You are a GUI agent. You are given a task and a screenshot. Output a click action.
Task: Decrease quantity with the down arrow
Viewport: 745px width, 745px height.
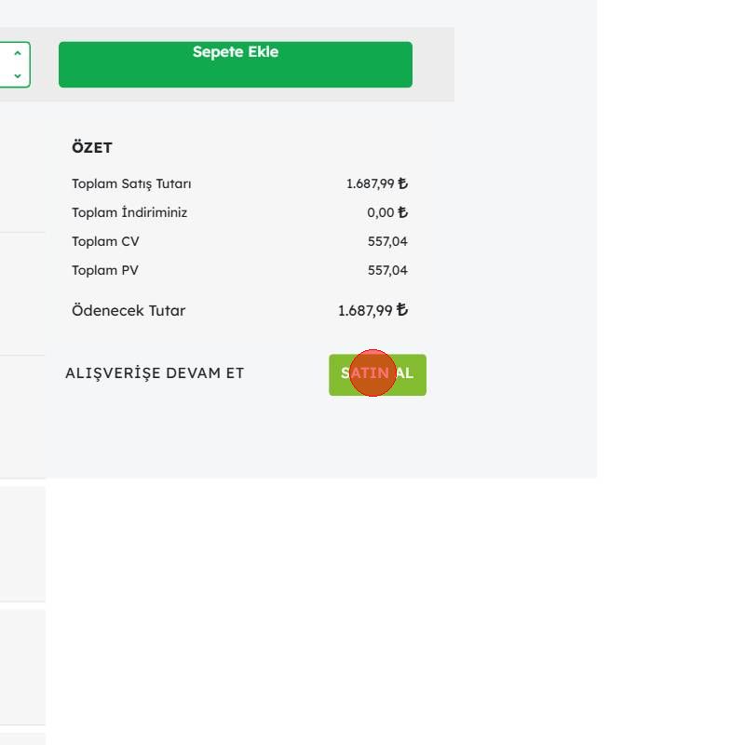pos(18,74)
